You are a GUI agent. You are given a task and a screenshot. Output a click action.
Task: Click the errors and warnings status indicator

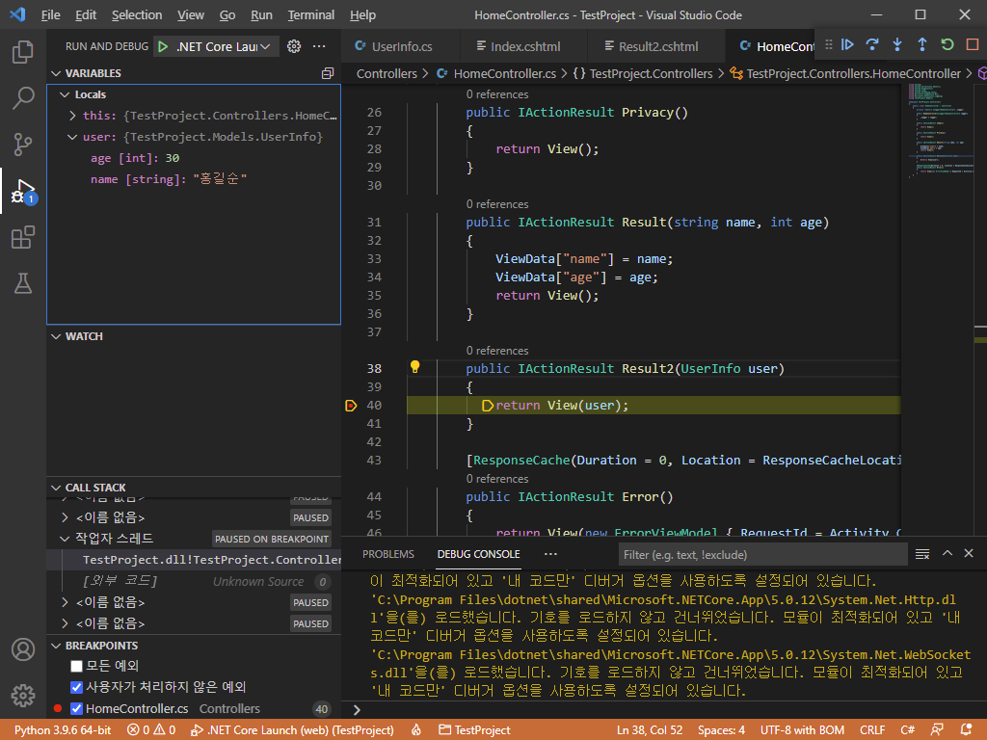click(151, 730)
